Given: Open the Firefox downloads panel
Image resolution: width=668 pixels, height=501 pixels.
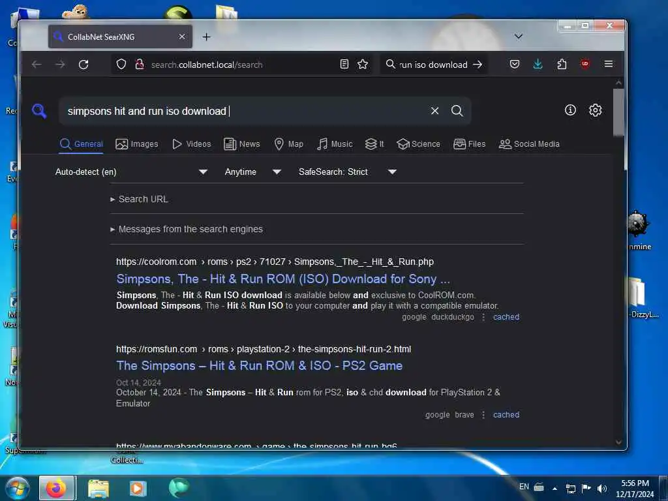Looking at the screenshot, I should click(x=538, y=65).
